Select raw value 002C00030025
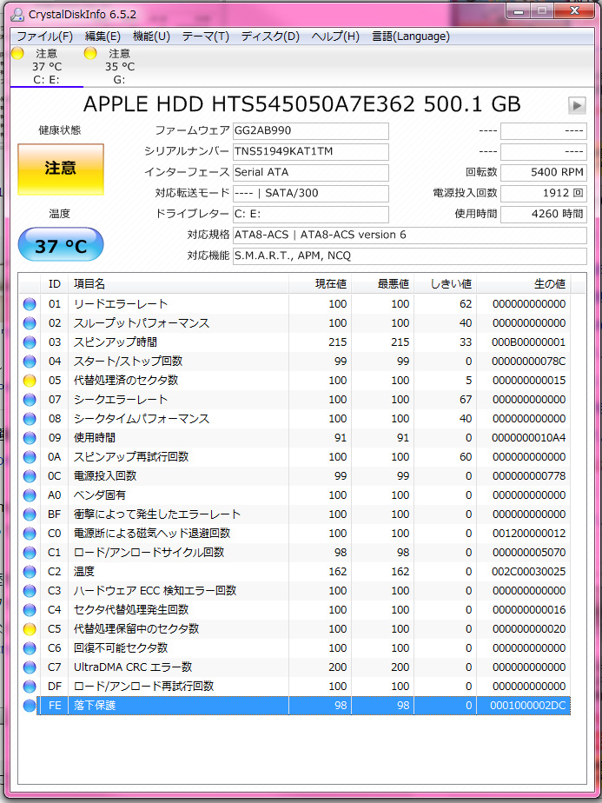Screen dimensions: 602x803 tap(529, 572)
